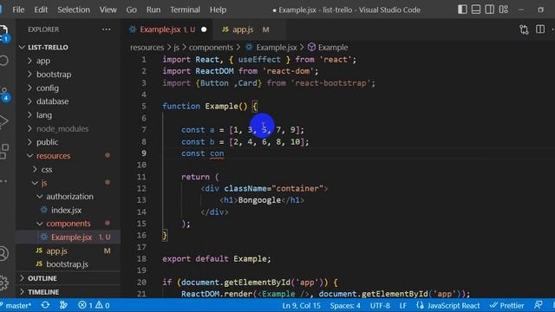Toggle the secondary side bar layout icon
This screenshot has height=312, width=555.
[x=489, y=10]
